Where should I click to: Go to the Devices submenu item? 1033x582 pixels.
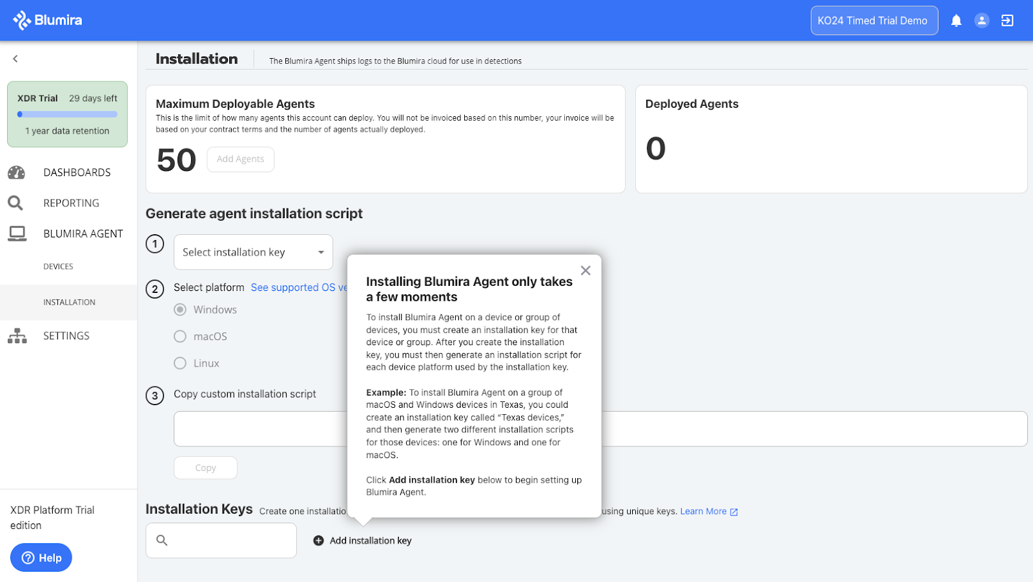point(58,266)
